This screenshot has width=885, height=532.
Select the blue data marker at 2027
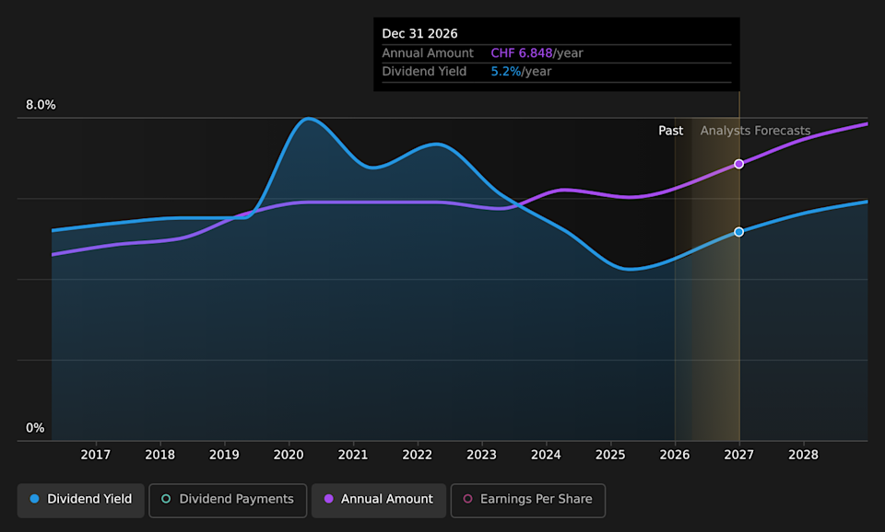738,232
